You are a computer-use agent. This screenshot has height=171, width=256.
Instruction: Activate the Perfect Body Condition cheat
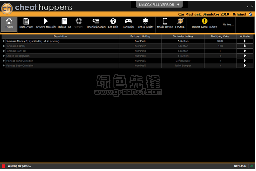point(245,66)
